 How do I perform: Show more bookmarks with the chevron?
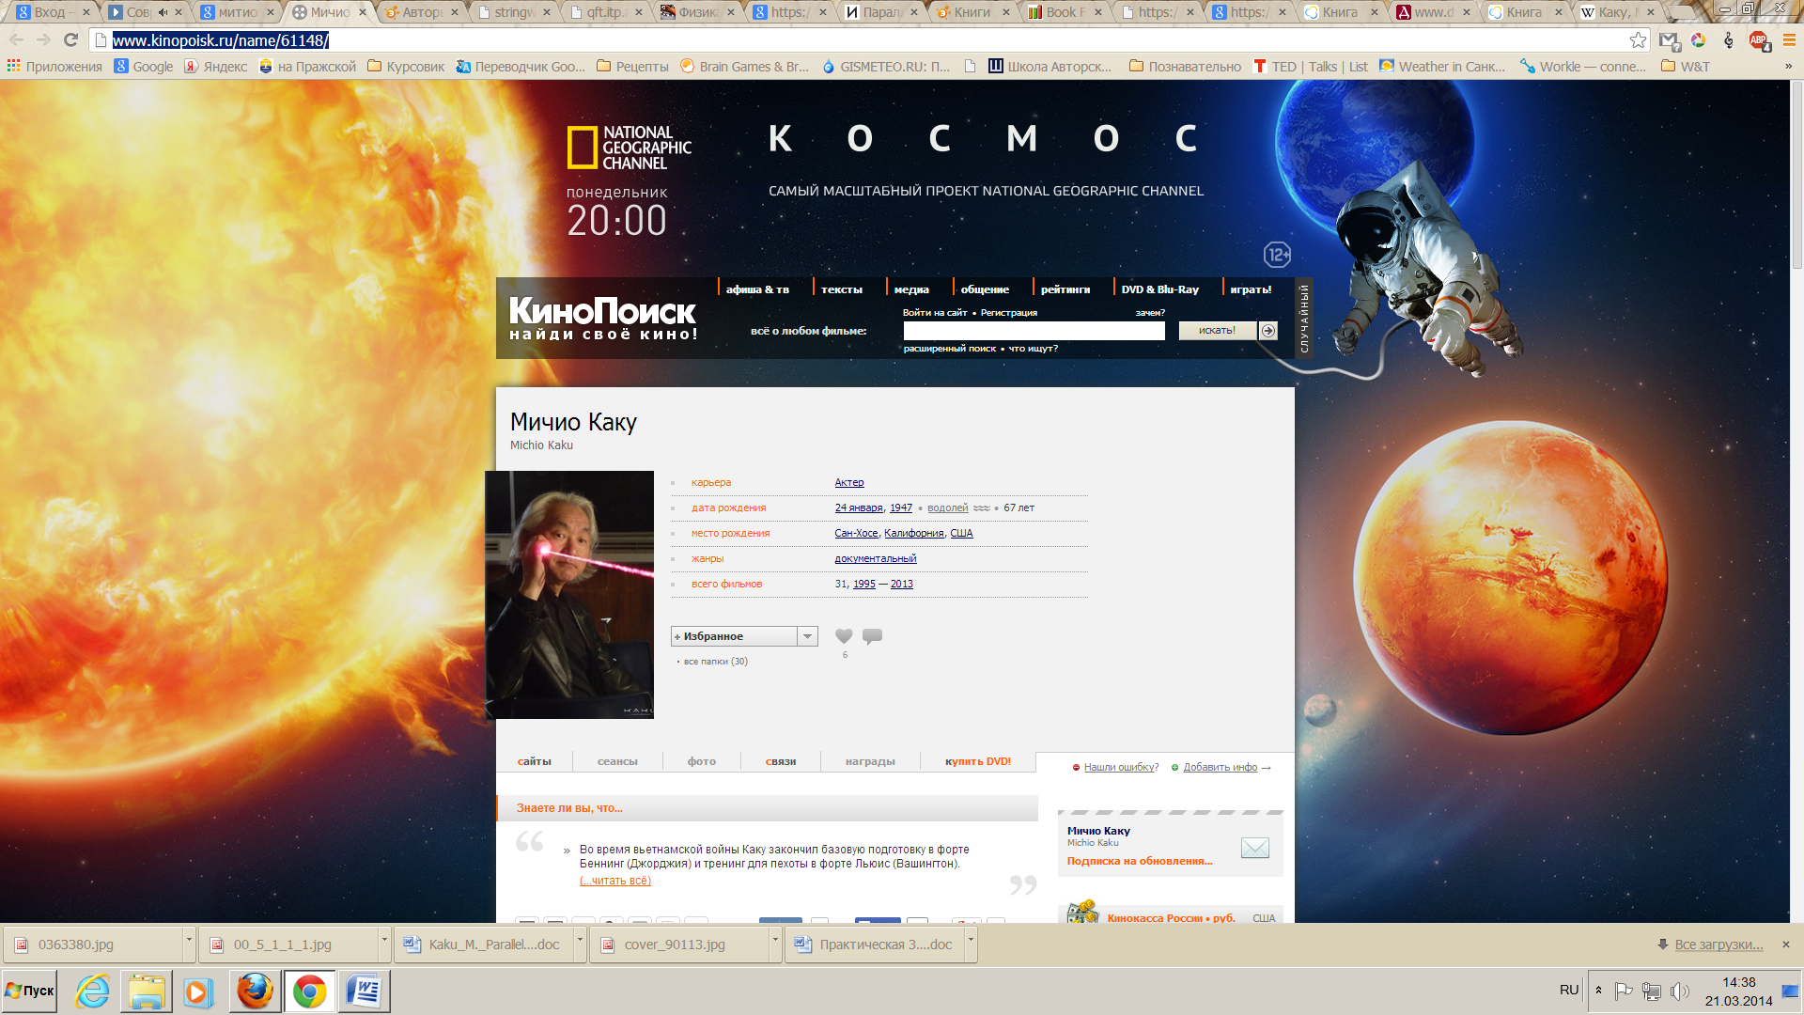coord(1788,67)
